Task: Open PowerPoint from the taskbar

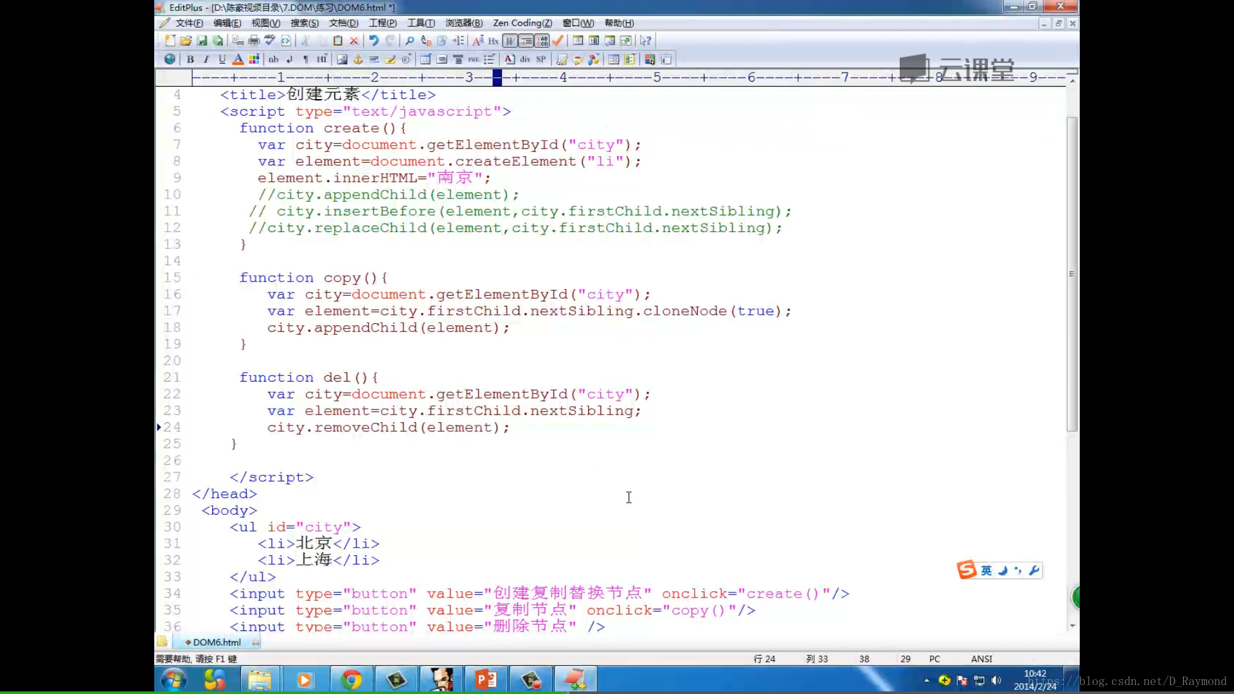Action: pos(486,680)
